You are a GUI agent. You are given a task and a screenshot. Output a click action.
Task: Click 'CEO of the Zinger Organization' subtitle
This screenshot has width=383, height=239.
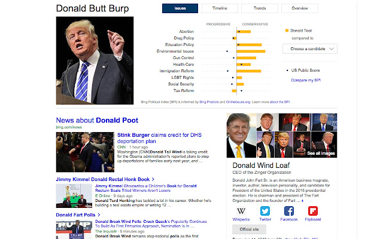click(x=262, y=173)
